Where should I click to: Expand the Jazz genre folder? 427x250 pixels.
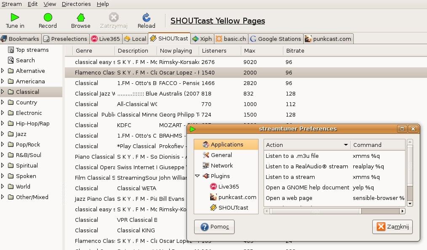(x=3, y=134)
